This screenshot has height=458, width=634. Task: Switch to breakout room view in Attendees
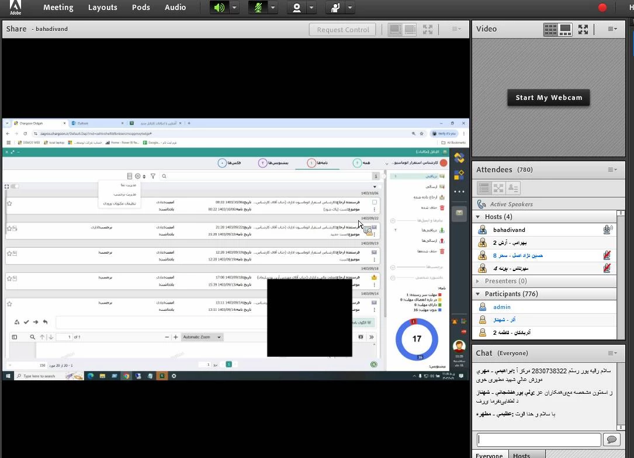pos(498,188)
